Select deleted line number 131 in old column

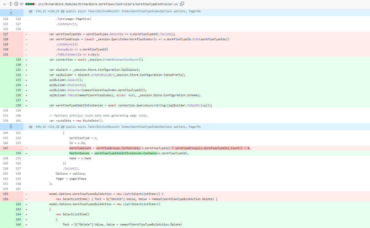(6, 54)
